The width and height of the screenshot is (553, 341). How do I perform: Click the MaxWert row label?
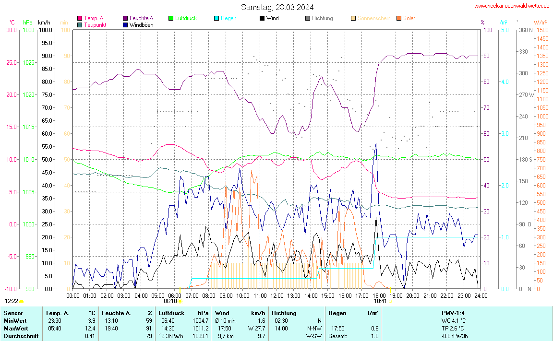pos(15,328)
